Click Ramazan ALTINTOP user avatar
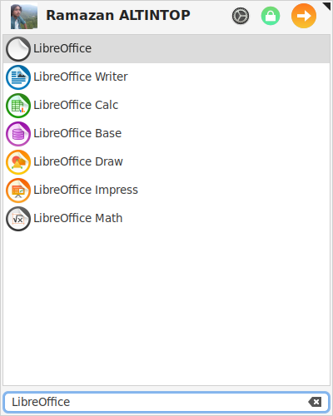Image resolution: width=333 pixels, height=416 pixels. [24, 16]
